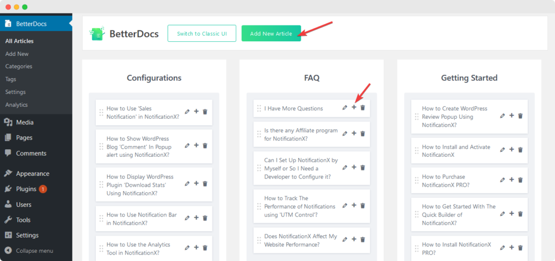555x261 pixels.
Task: Edit 'How to Use Sales Notification' article pencil icon
Action: coord(187,112)
